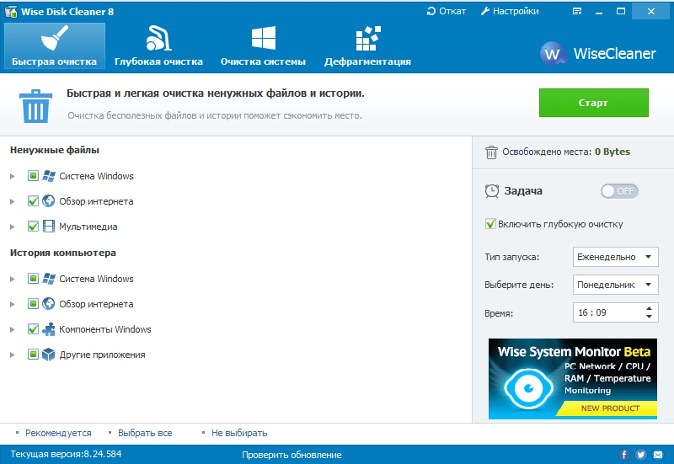Uncheck the Компоненты Windows checkbox

(33, 329)
